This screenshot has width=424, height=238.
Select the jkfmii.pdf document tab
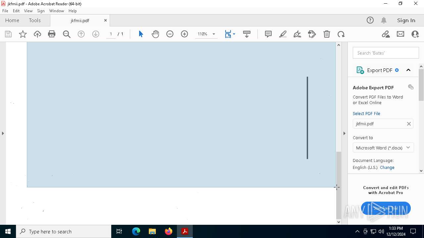coord(80,20)
